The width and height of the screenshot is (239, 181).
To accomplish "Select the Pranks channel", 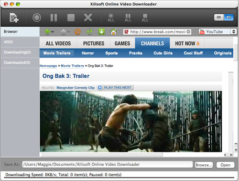I will tap(136, 53).
